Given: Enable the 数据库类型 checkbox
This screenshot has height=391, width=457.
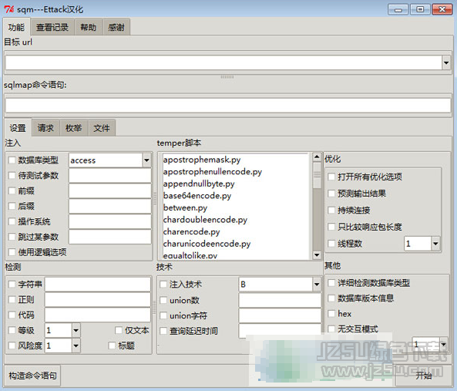Looking at the screenshot, I should pyautogui.click(x=12, y=160).
